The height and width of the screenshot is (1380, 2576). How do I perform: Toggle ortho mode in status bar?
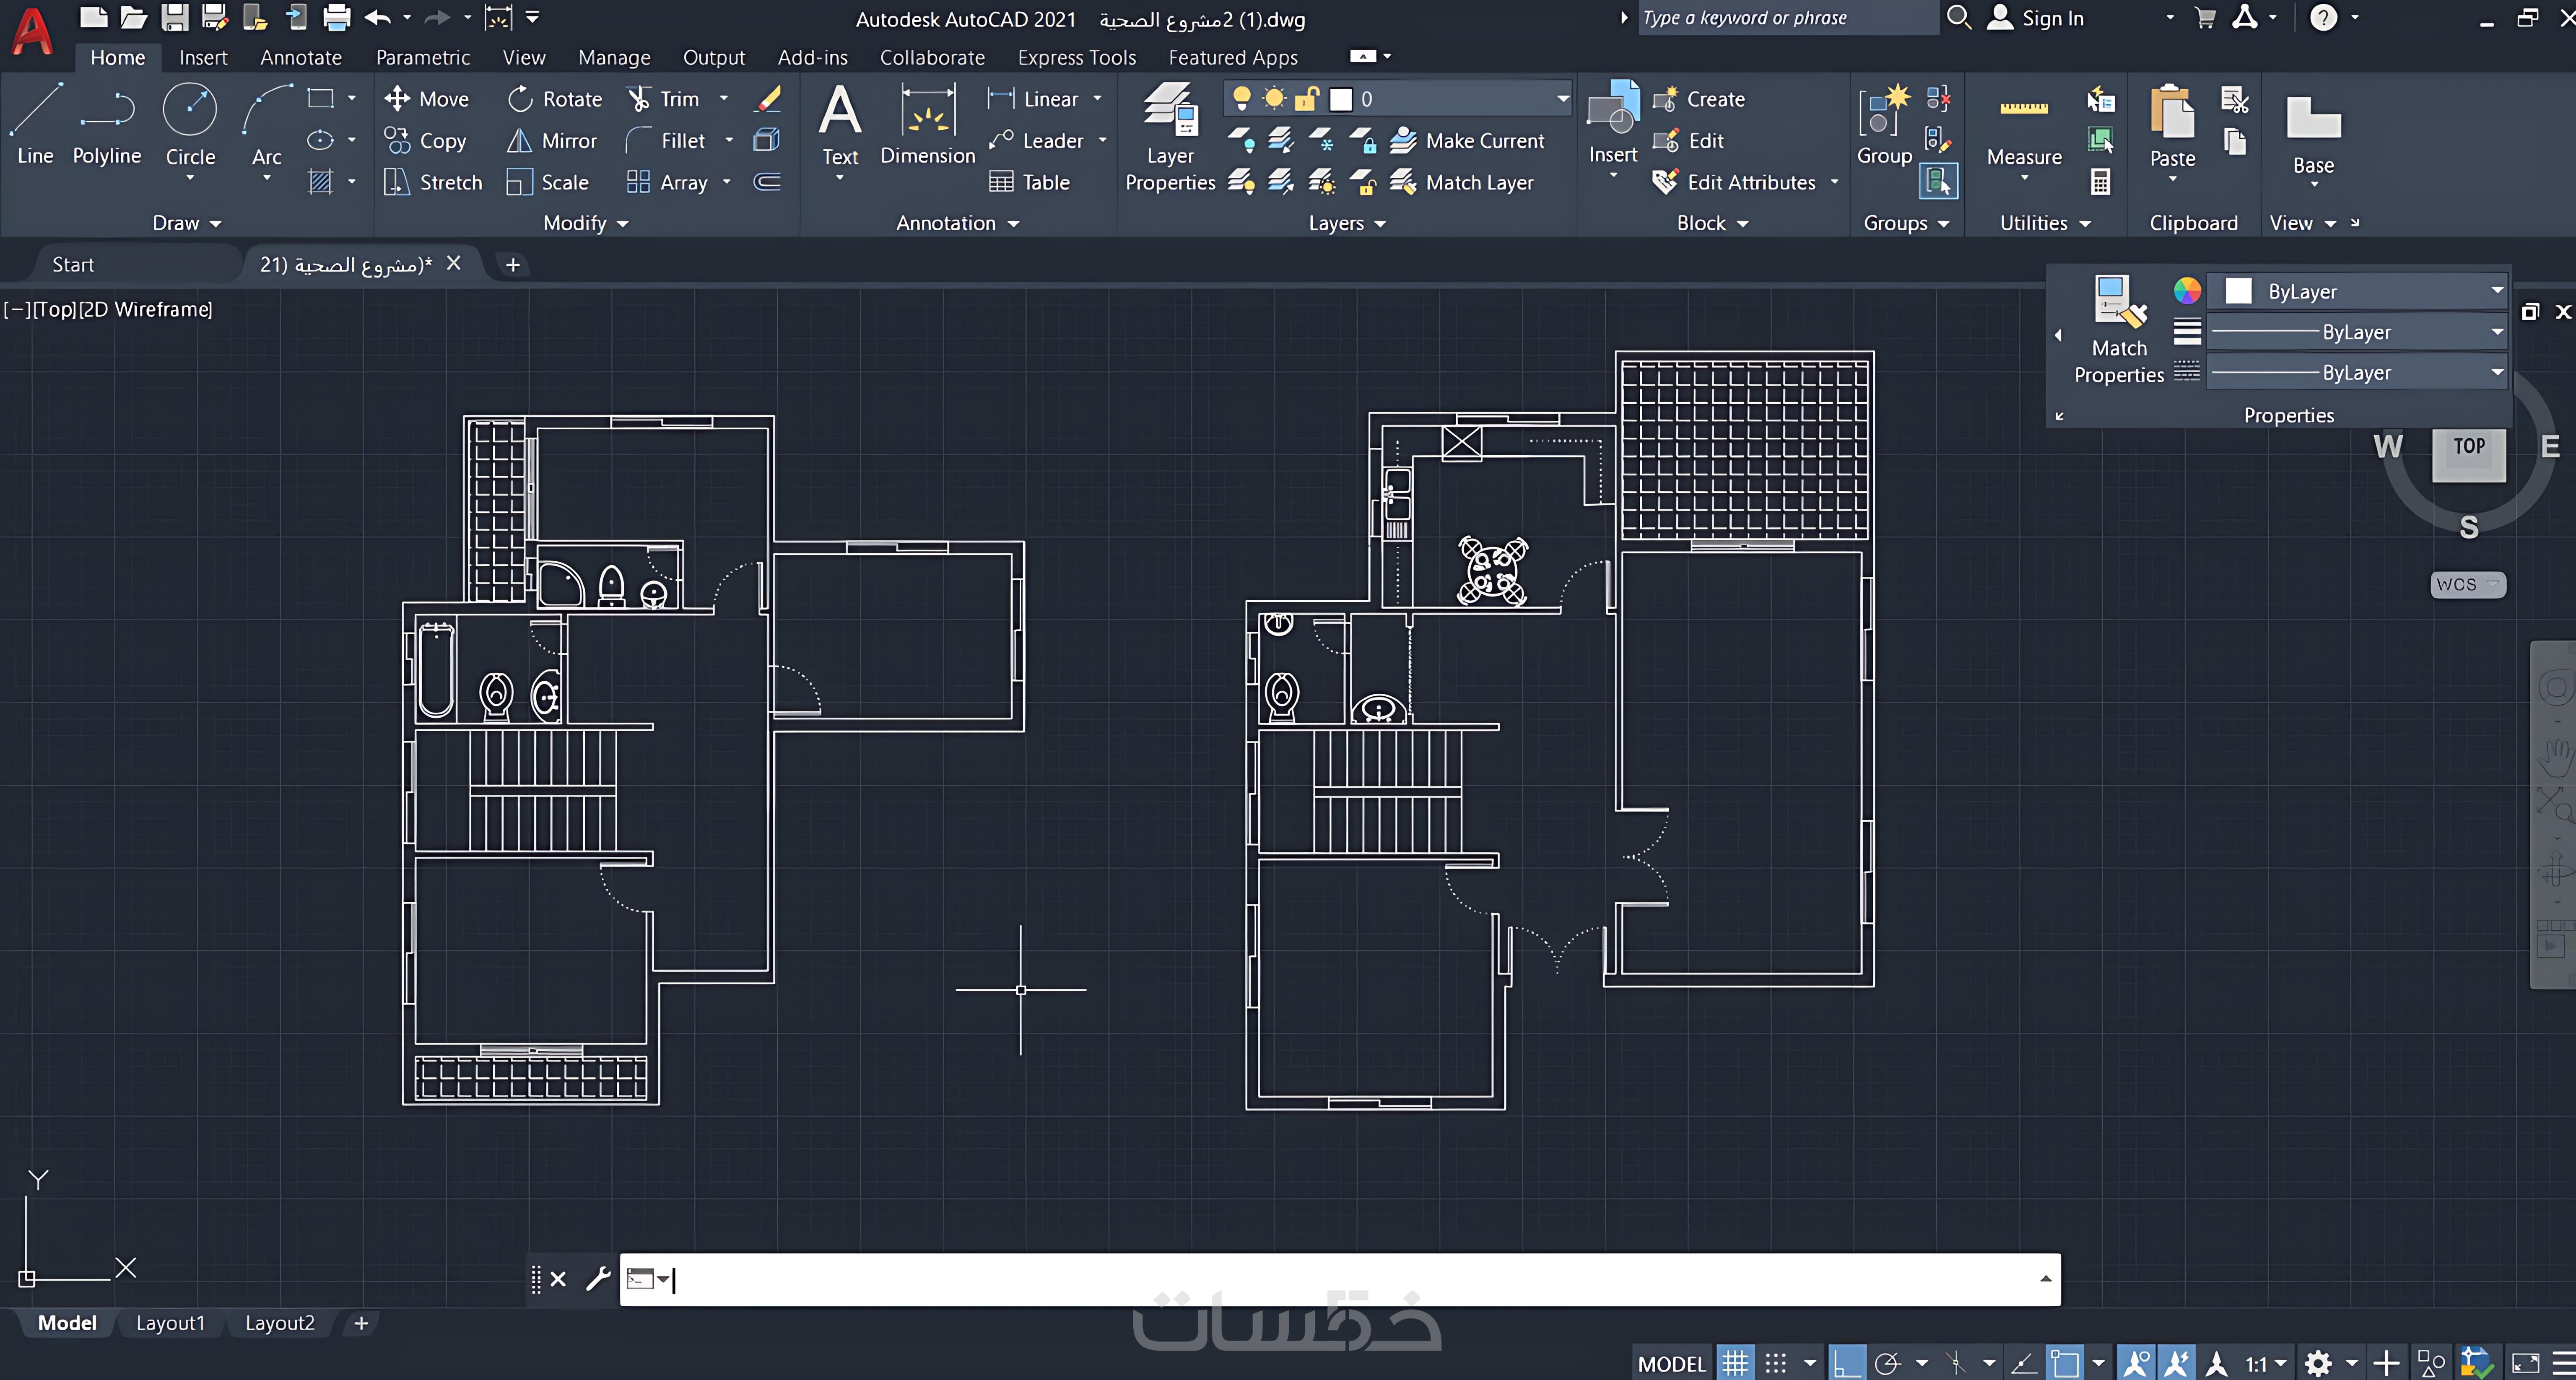coord(1846,1363)
